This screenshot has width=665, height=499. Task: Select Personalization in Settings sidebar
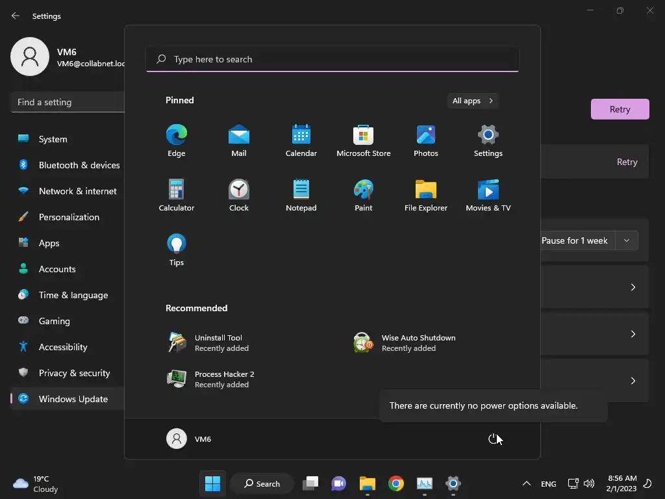[68, 217]
